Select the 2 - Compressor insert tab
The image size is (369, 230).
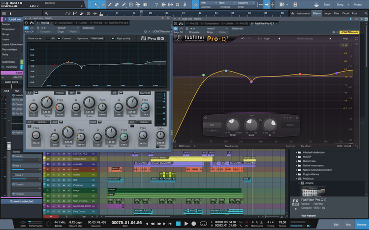tap(64, 23)
